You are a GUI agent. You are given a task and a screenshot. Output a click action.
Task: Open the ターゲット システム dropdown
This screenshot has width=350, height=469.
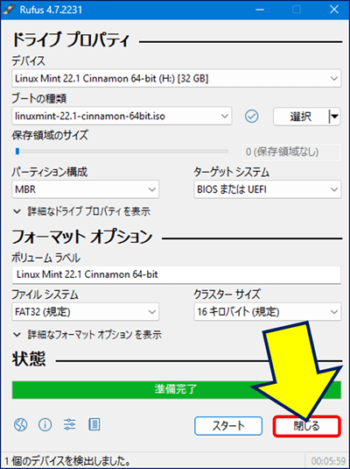point(267,189)
